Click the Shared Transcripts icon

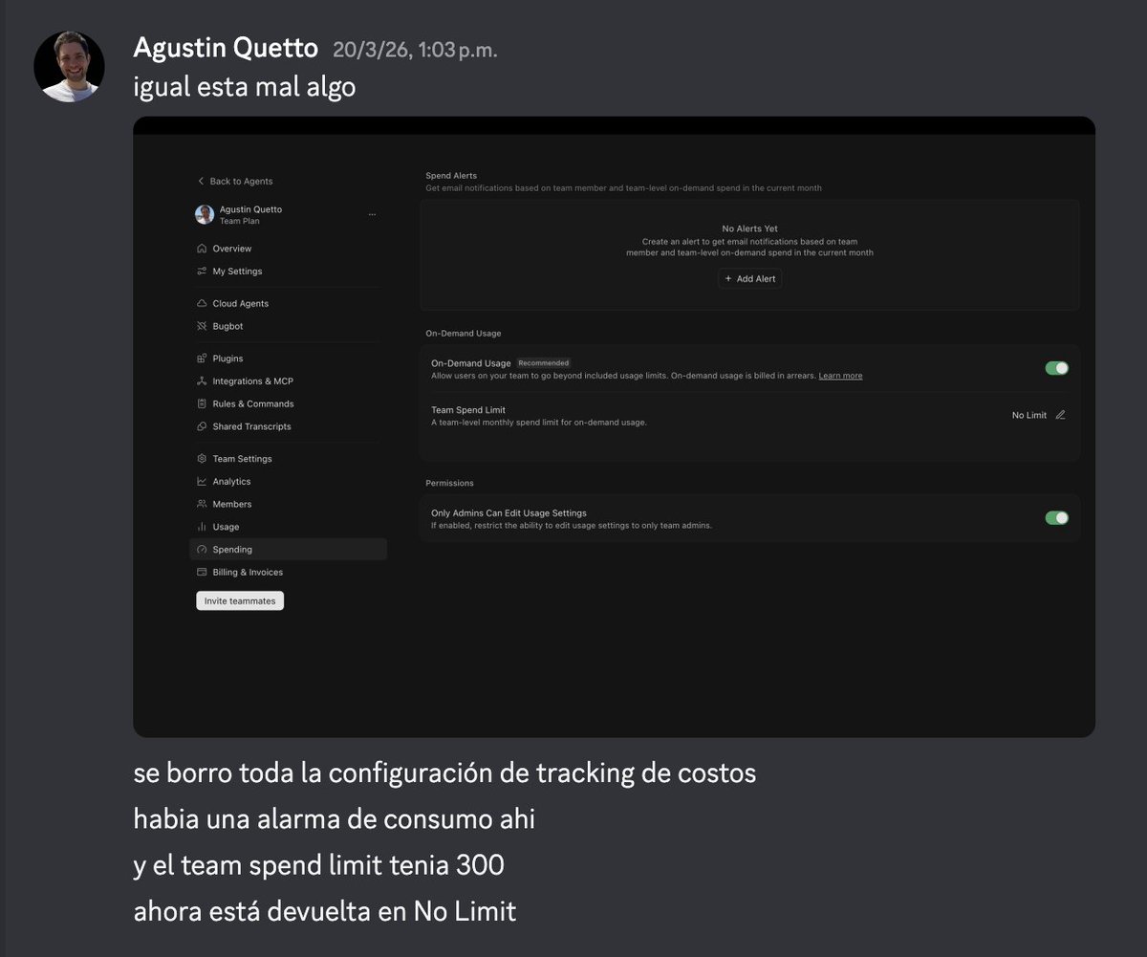(202, 427)
